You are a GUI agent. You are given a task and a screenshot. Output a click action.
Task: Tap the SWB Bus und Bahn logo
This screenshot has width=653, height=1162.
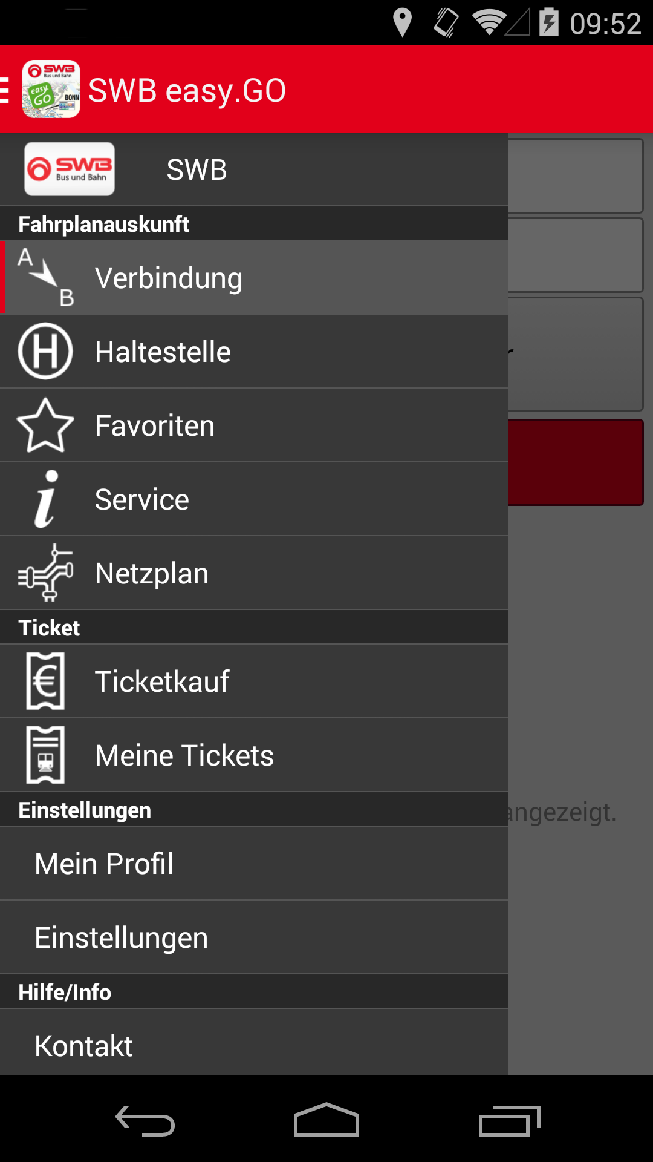(70, 169)
